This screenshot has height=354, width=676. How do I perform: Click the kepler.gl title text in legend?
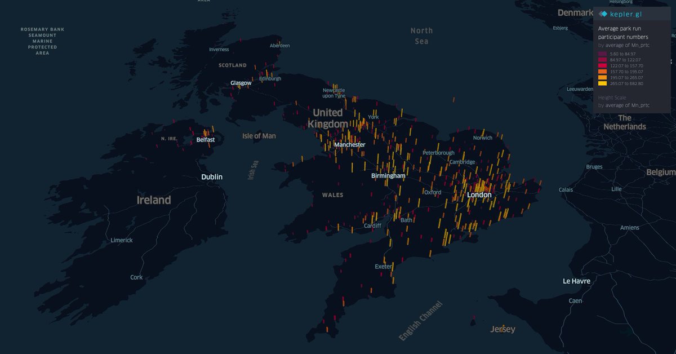coord(626,14)
